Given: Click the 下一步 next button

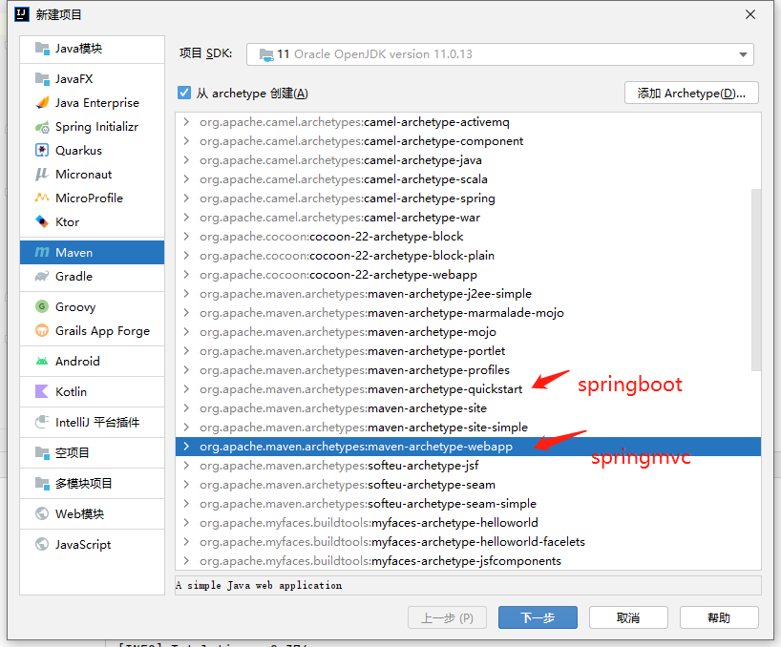Looking at the screenshot, I should pos(538,617).
